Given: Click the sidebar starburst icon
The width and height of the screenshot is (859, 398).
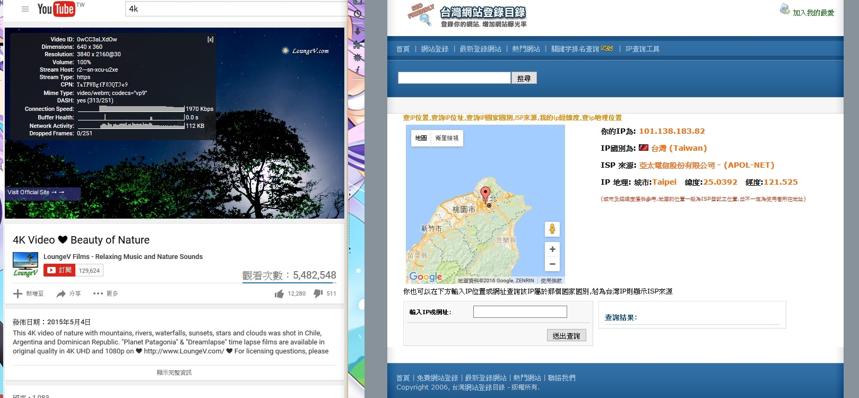Looking at the screenshot, I should (x=358, y=57).
